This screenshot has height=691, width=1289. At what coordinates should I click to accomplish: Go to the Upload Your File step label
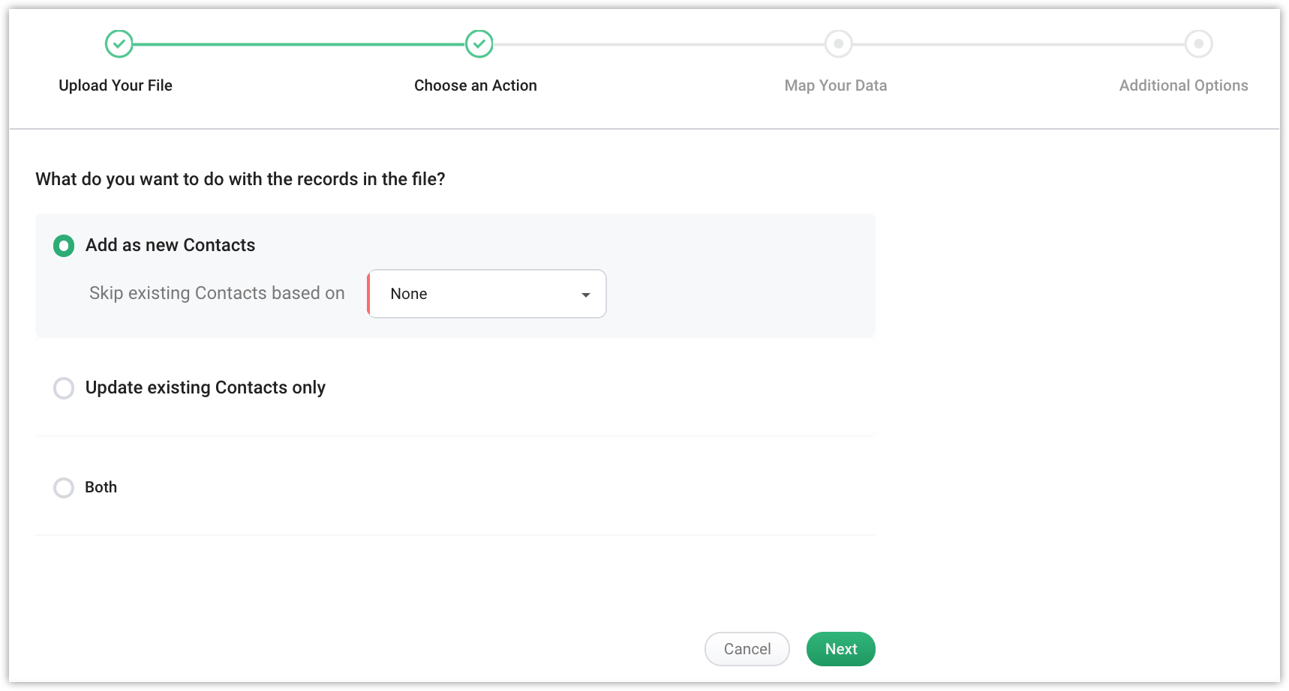[116, 85]
